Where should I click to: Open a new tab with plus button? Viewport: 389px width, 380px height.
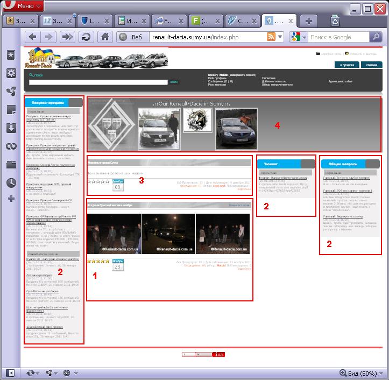coord(309,21)
